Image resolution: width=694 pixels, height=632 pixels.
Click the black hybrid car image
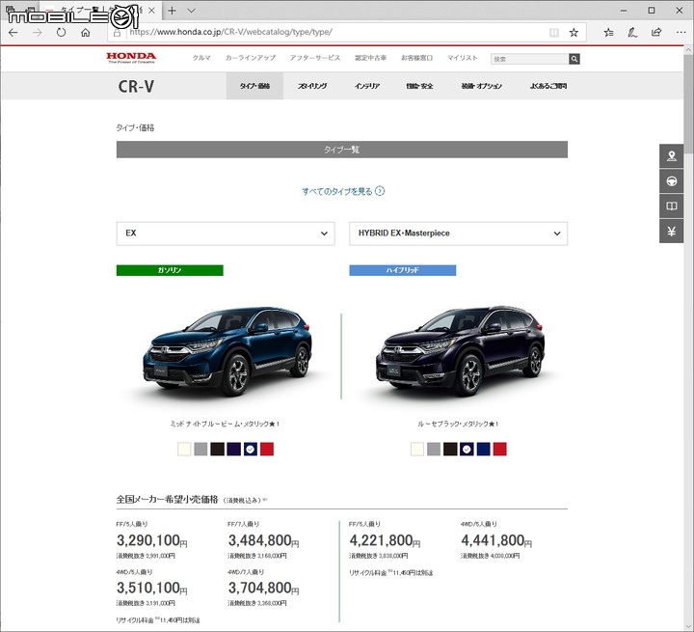pyautogui.click(x=460, y=351)
